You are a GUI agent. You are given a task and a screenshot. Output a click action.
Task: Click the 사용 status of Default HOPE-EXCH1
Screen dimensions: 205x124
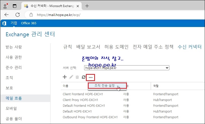[x=126, y=111]
